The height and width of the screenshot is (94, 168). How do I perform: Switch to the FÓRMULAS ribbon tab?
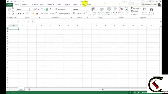point(50,5)
